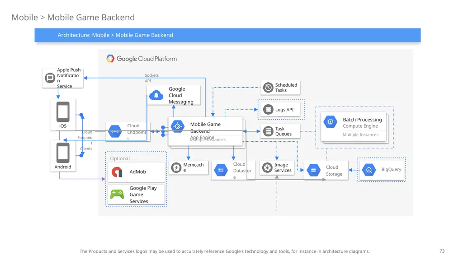The width and height of the screenshot is (463, 260).
Task: Click the page heading 'Mobile > Mobile Game Backend'
Action: [x=73, y=18]
